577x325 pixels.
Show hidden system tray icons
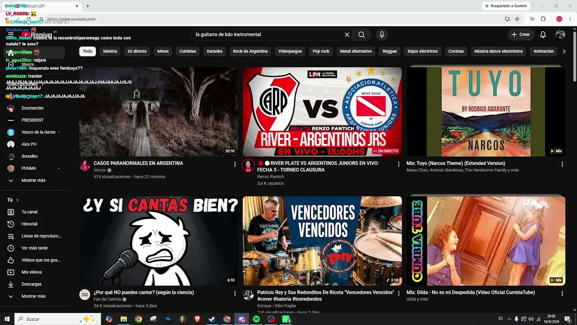(x=509, y=319)
